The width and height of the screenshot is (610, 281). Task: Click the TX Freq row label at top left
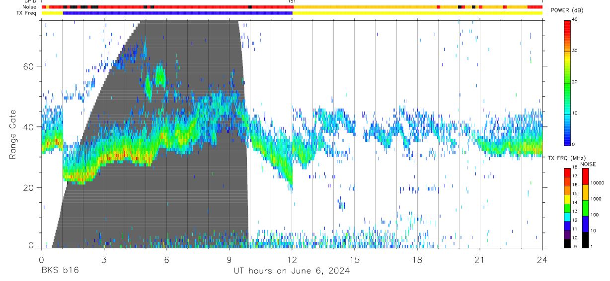(27, 13)
